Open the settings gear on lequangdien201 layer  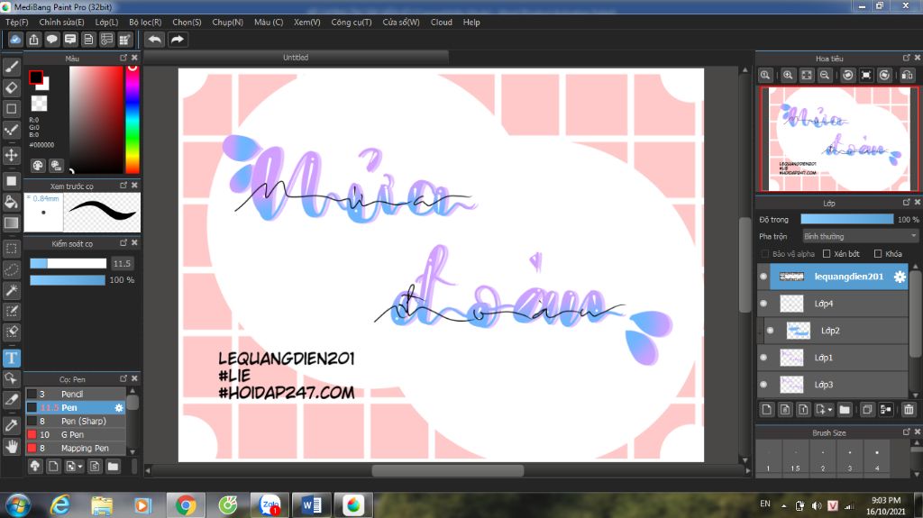(x=900, y=277)
